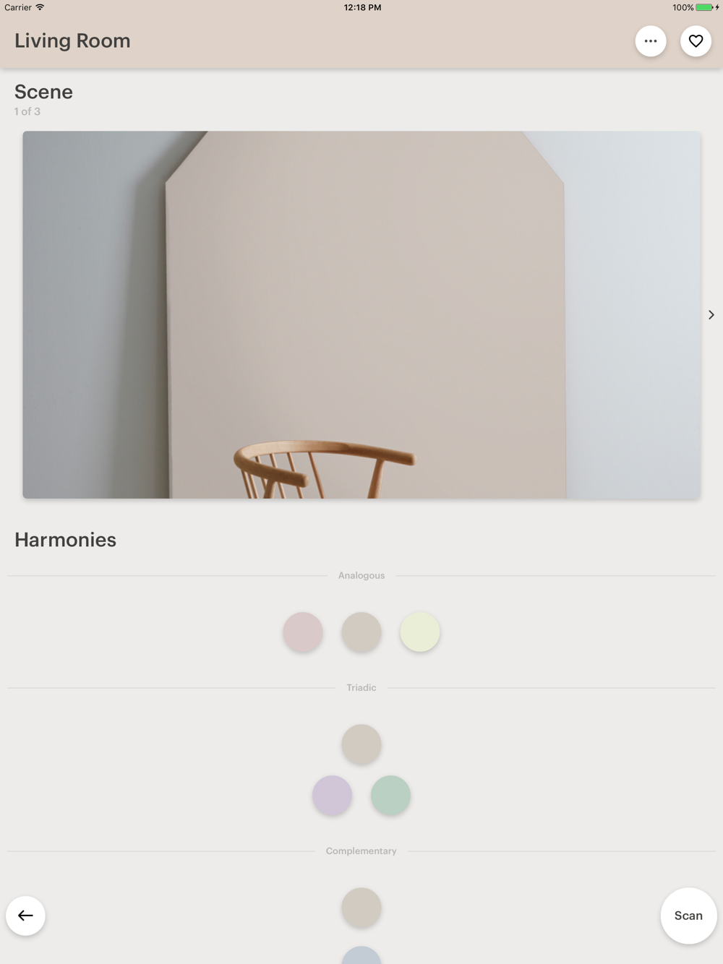The width and height of the screenshot is (723, 964).
Task: Tap the heart favorite icon
Action: coord(696,41)
